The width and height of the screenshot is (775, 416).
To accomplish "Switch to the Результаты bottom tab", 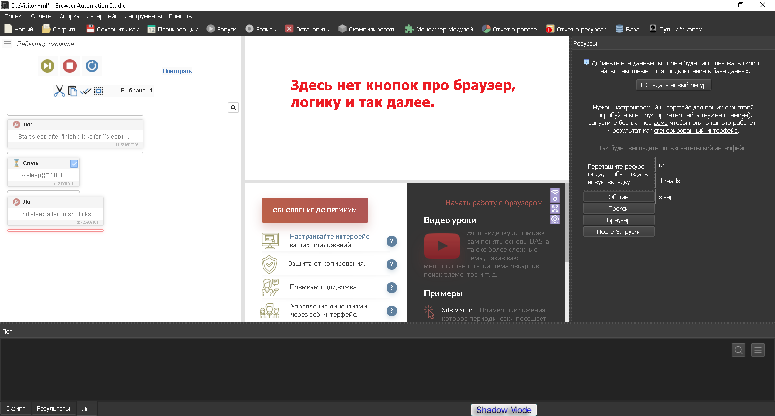I will [53, 408].
